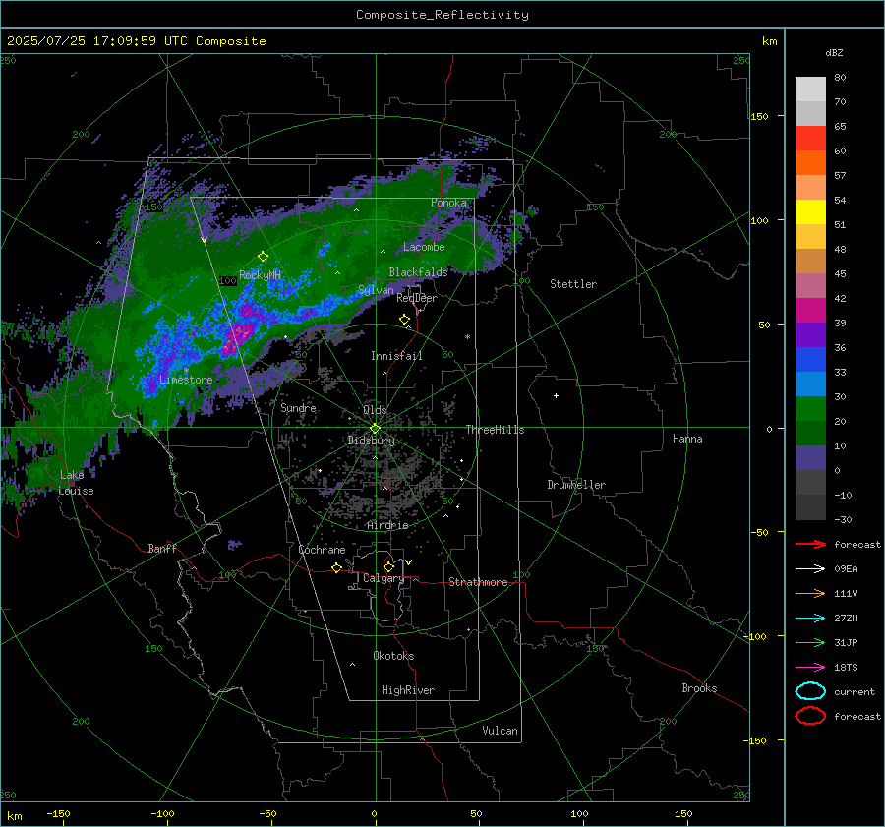
Task: Click the yellow diamond marker near Cochrane
Action: [x=337, y=568]
